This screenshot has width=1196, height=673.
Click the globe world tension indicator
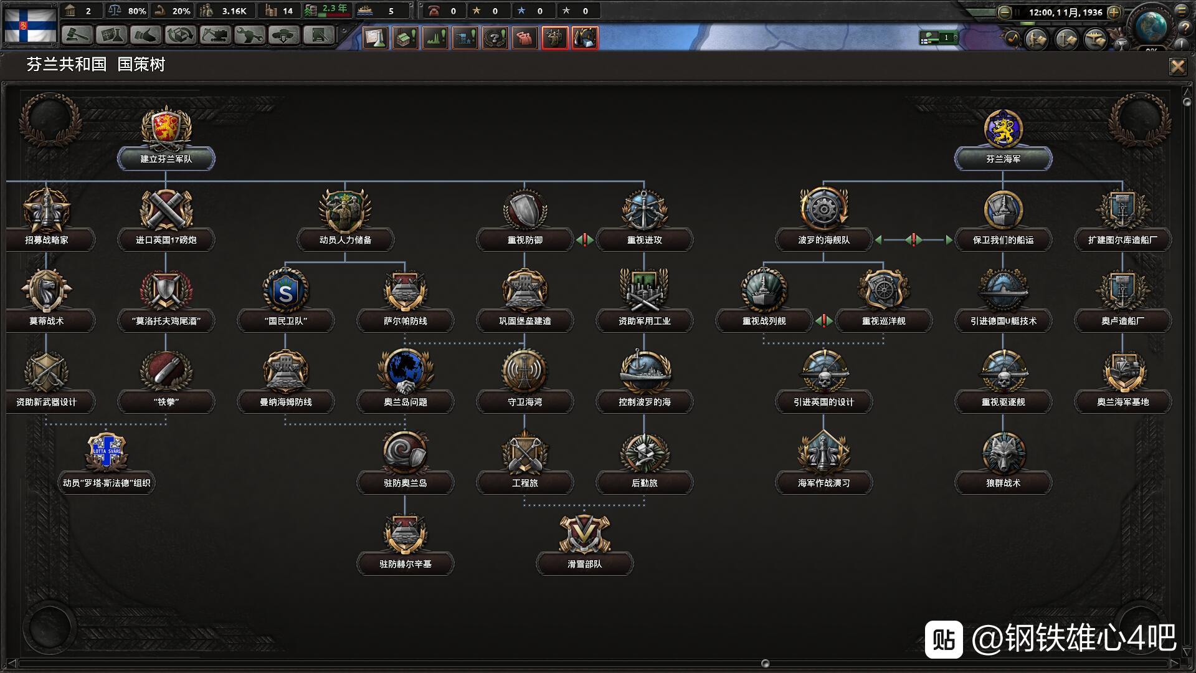tap(1151, 26)
